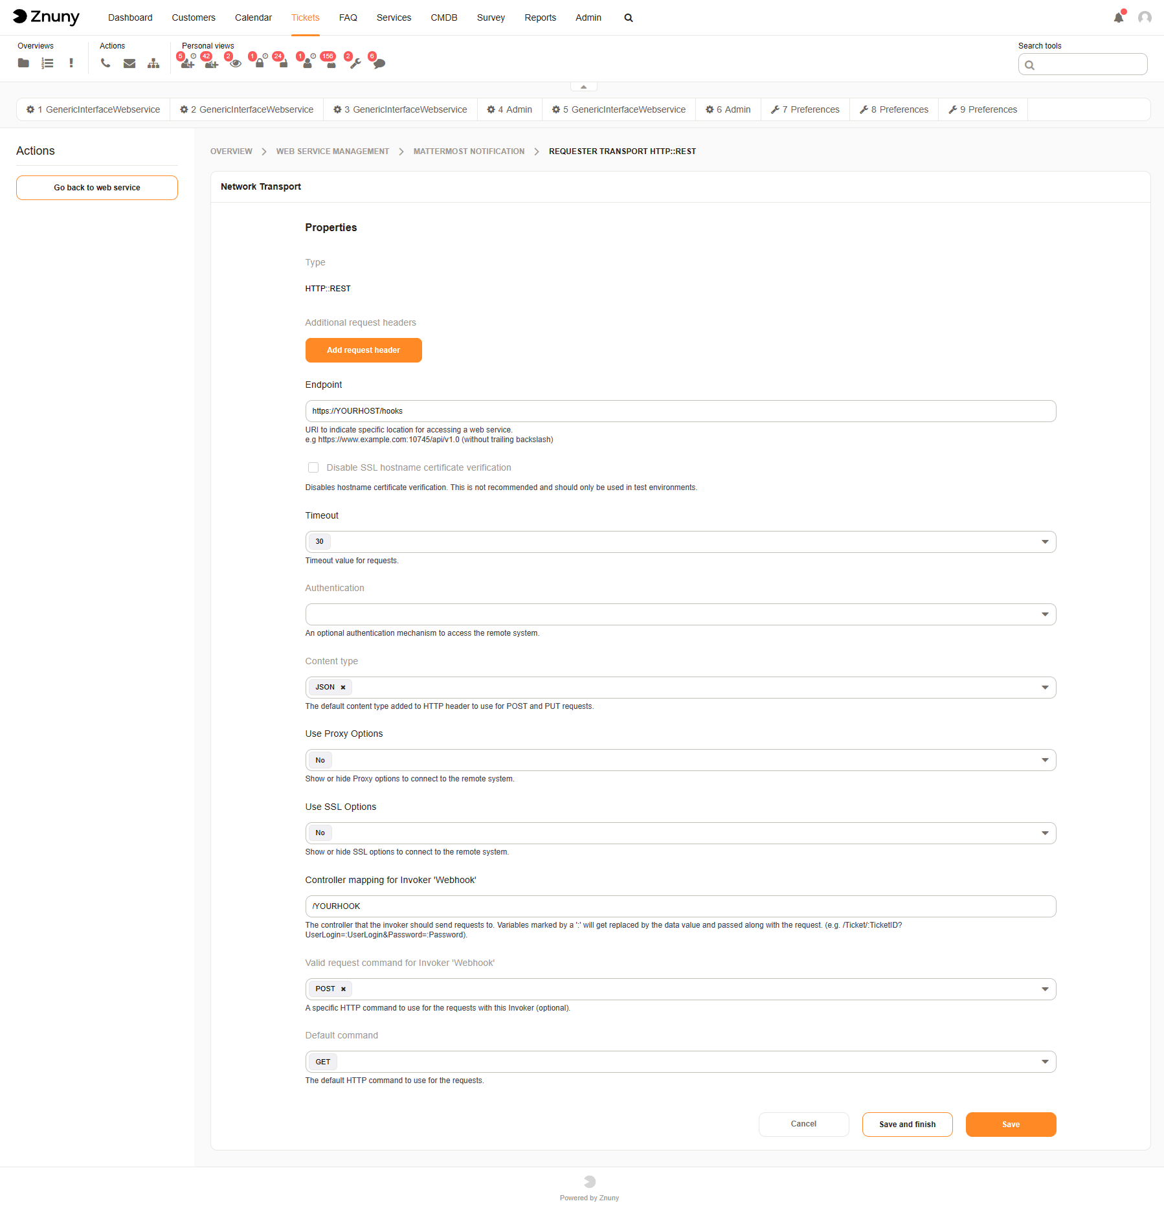This screenshot has height=1210, width=1164.
Task: Enable Disable SSL hostname certificate verification checkbox
Action: click(313, 467)
